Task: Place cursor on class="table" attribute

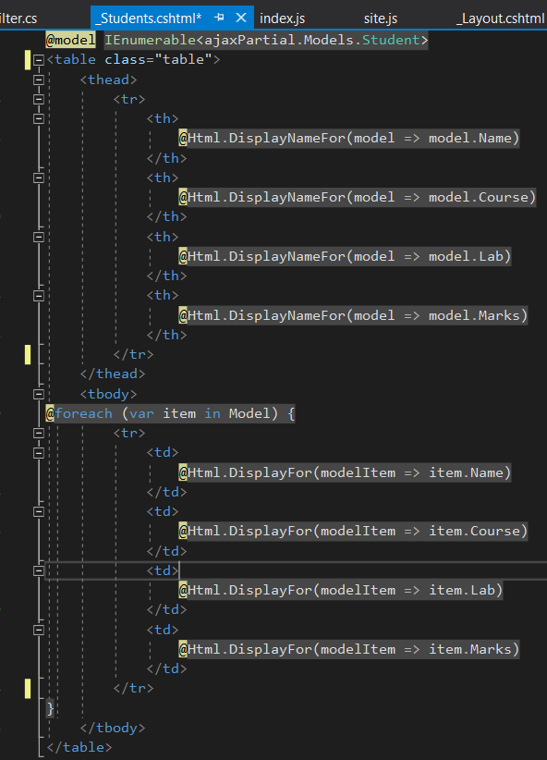Action: [x=158, y=59]
